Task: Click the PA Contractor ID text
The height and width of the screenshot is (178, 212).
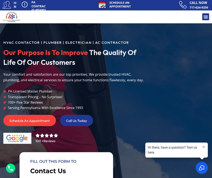Action: coord(39,6)
